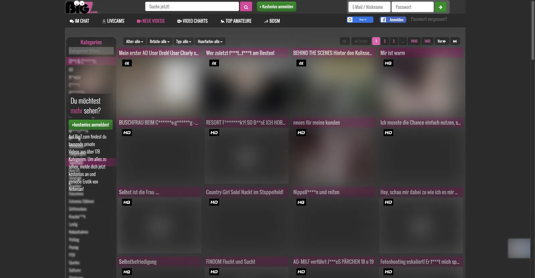The image size is (535, 278).
Task: Open the video 'neues für meine kunden'
Action: [316, 123]
